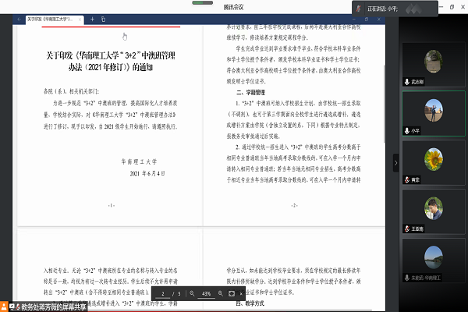Select the participant tile with the sunflower avatar
The width and height of the screenshot is (468, 312).
pyautogui.click(x=434, y=163)
